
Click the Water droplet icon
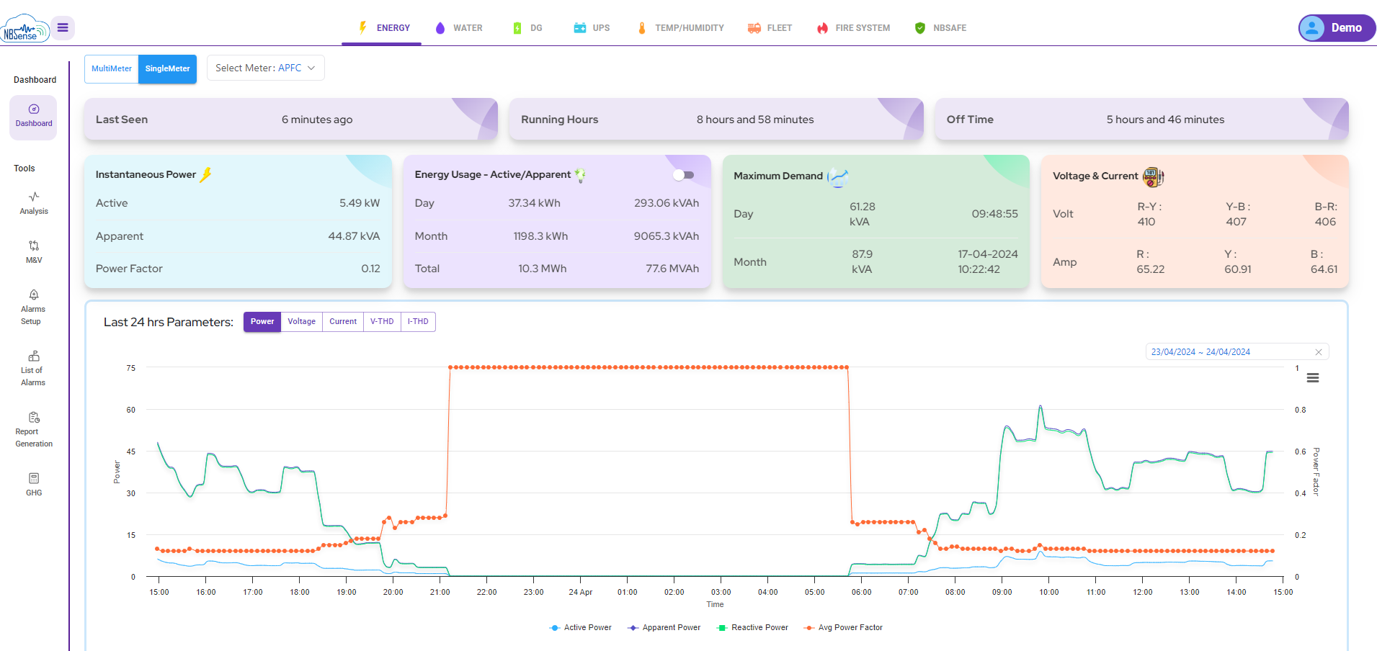(x=440, y=28)
